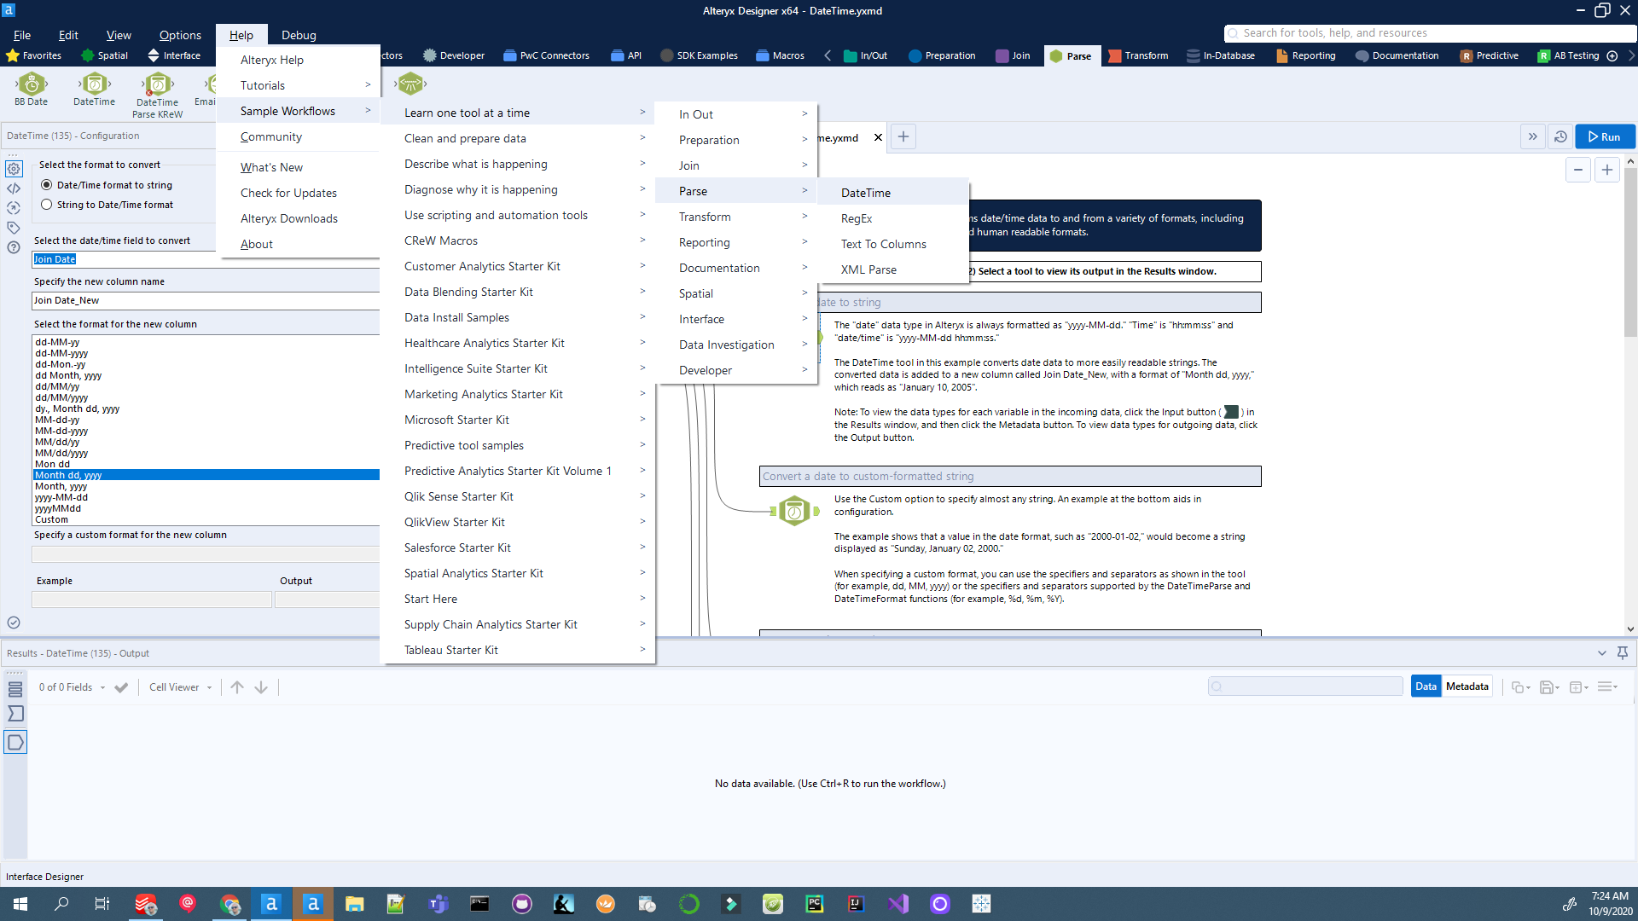Click the save results icon in Results toolbar

point(1548,686)
